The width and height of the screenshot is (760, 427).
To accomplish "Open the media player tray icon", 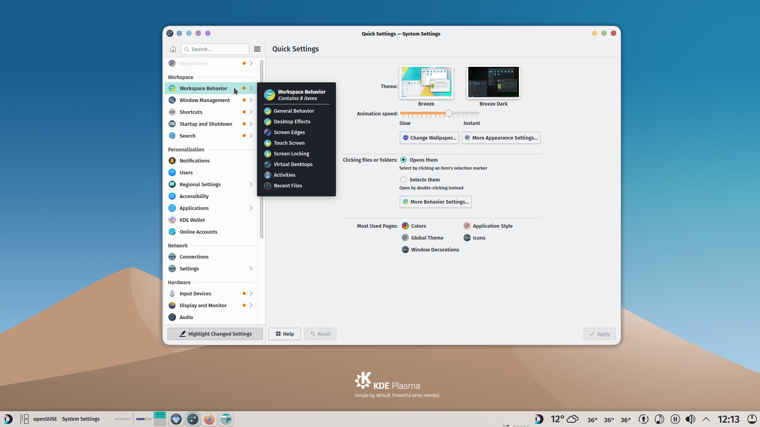I will pyautogui.click(x=659, y=419).
